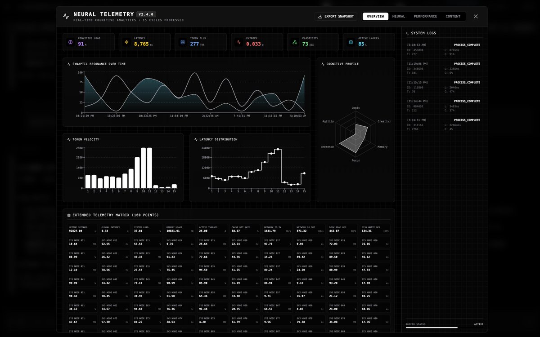
Task: Click the Latency lightning bolt icon
Action: (126, 42)
